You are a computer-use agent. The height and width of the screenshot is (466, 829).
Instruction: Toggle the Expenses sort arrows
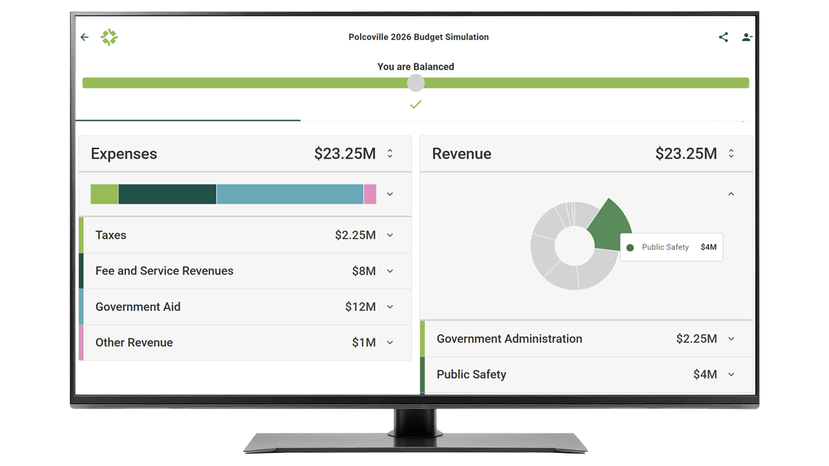pos(390,153)
